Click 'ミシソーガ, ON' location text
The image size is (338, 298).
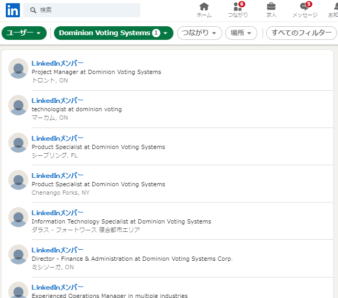point(53,268)
